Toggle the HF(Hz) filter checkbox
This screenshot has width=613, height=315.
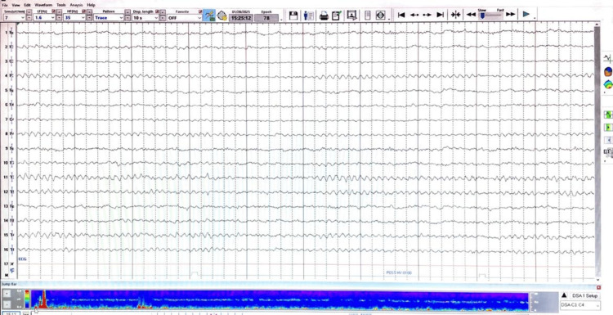coord(83,11)
